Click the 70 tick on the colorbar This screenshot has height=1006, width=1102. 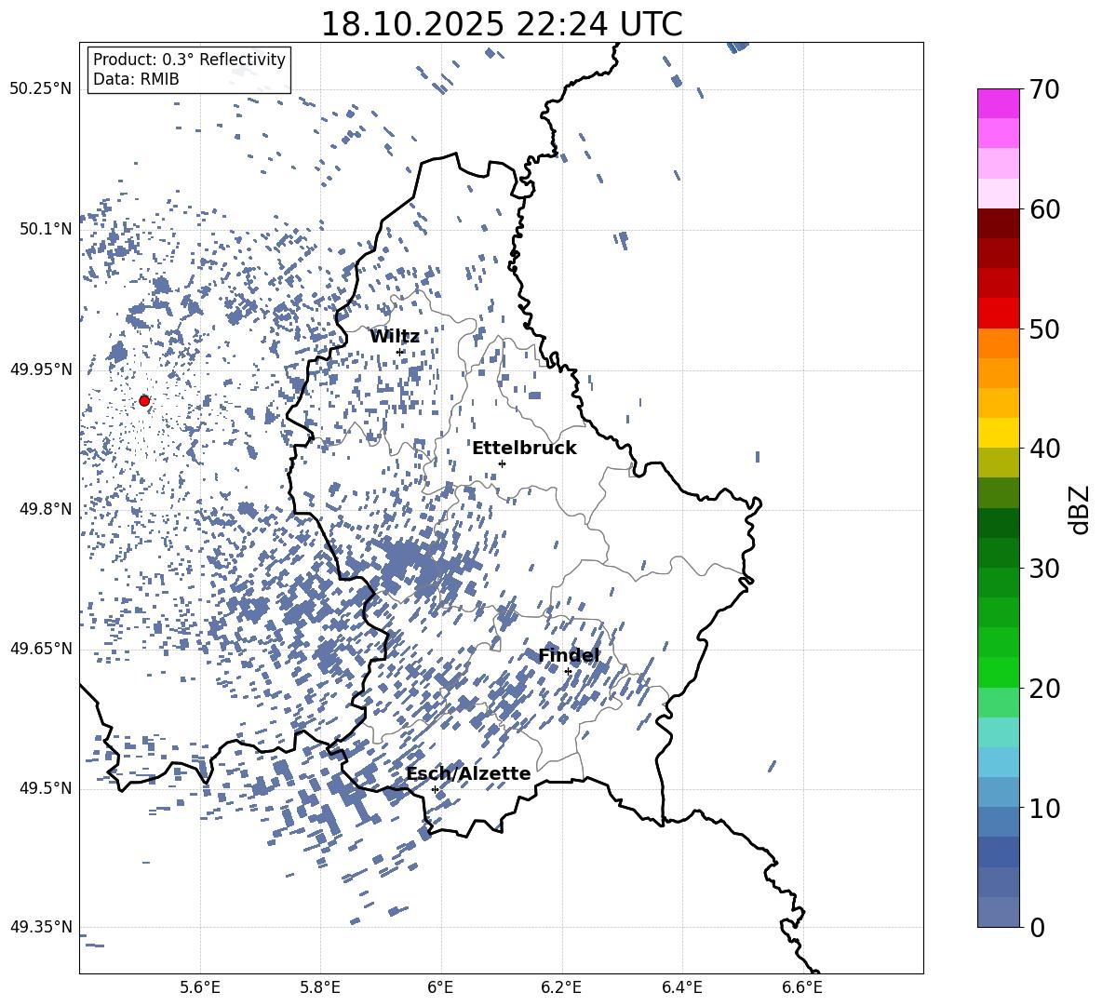coord(1043,89)
